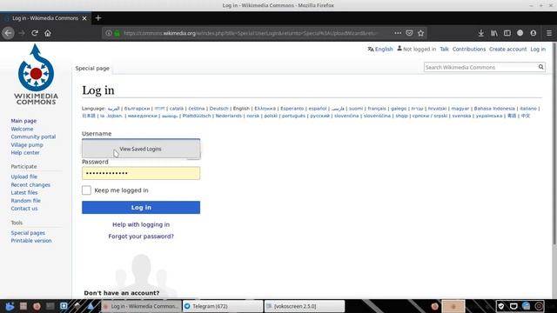Open the Welcome sidebar link
The image size is (557, 313).
point(22,129)
